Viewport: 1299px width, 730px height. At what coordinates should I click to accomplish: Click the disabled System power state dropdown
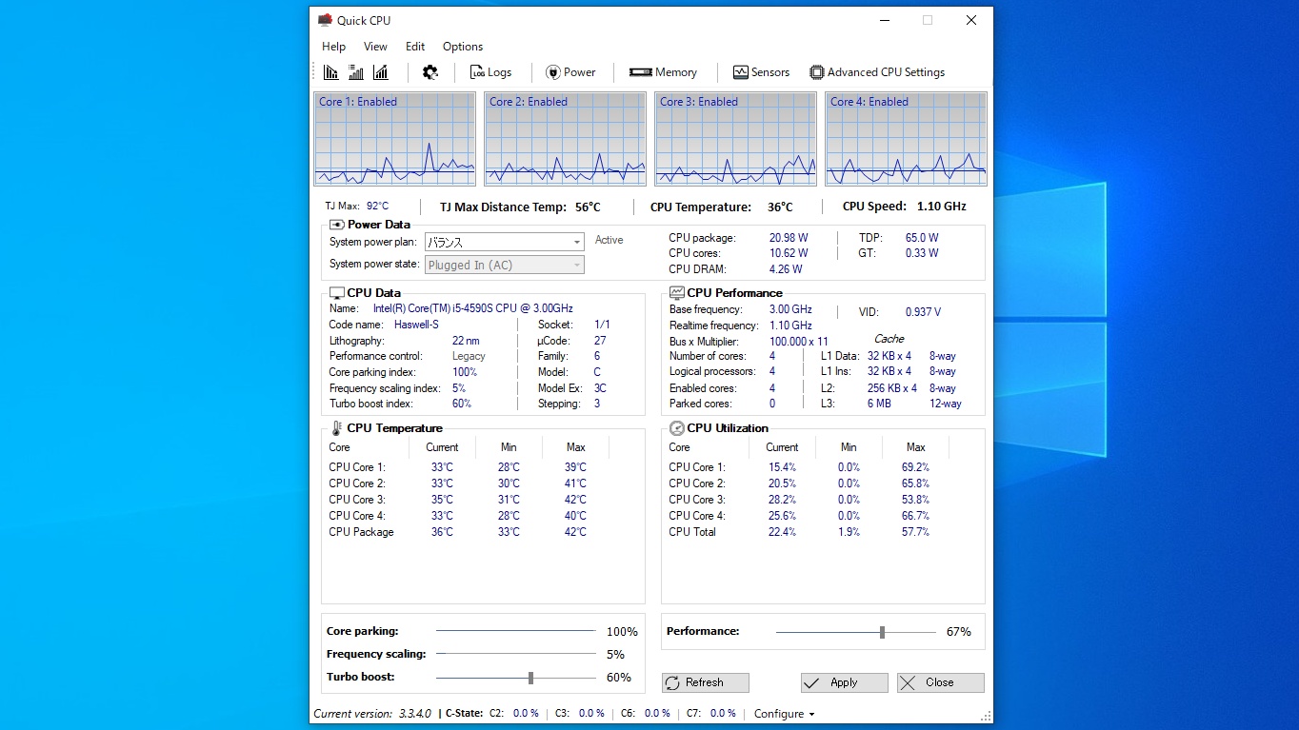[504, 265]
